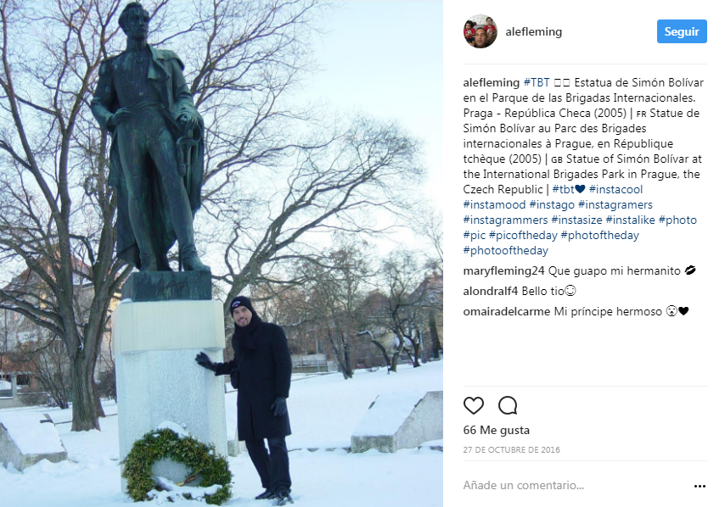Open the #picoftheday hashtag
Screen dimensions: 725x507
(x=523, y=235)
